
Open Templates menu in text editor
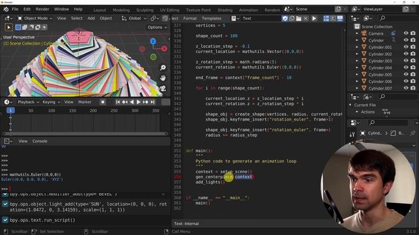coord(211,18)
